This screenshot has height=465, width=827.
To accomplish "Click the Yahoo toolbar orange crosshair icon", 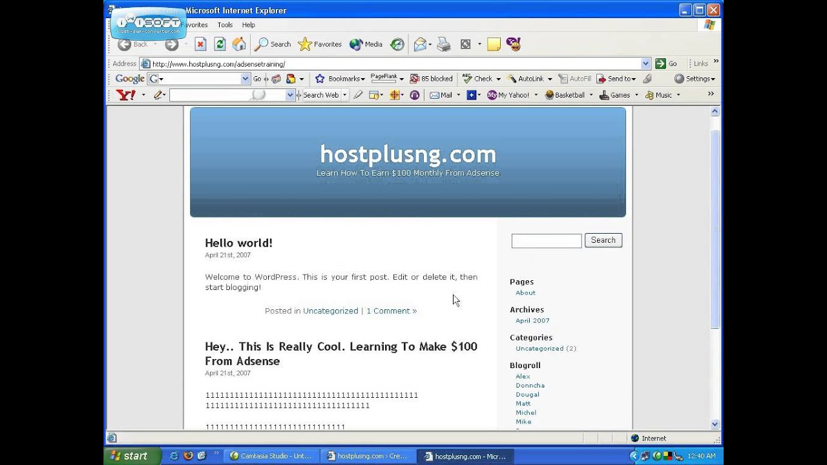I will point(395,95).
